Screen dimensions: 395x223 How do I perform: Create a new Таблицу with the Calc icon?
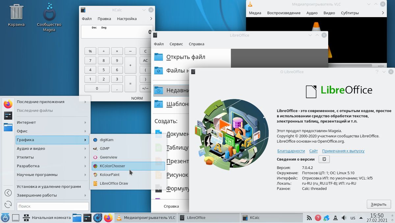[158, 147]
